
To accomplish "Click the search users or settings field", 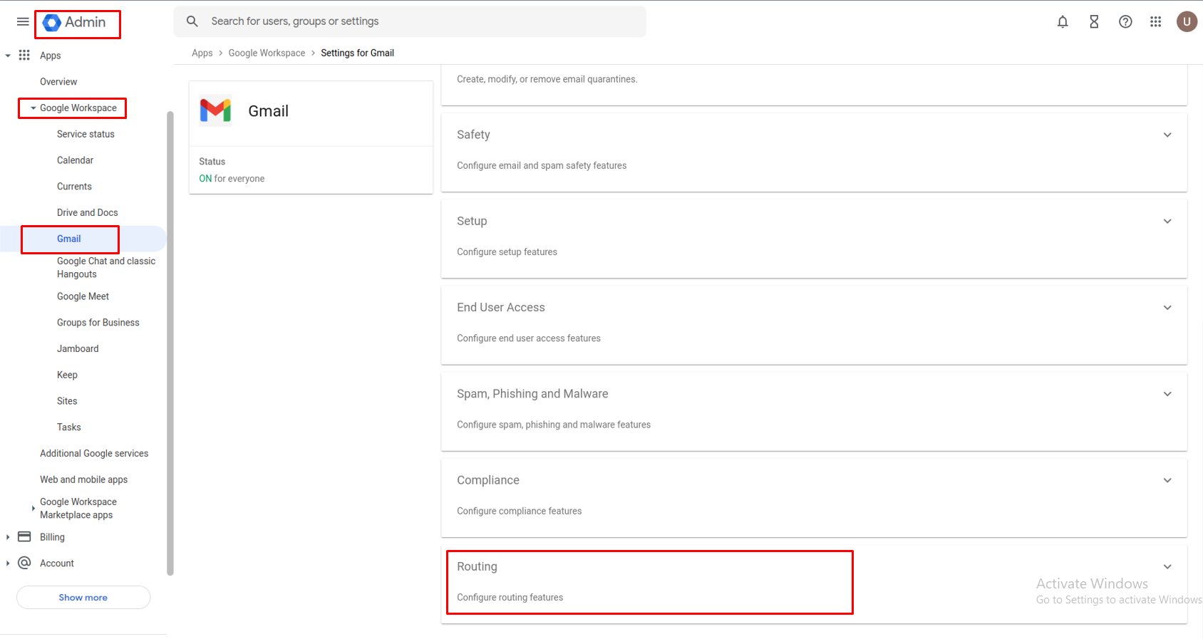I will 420,21.
